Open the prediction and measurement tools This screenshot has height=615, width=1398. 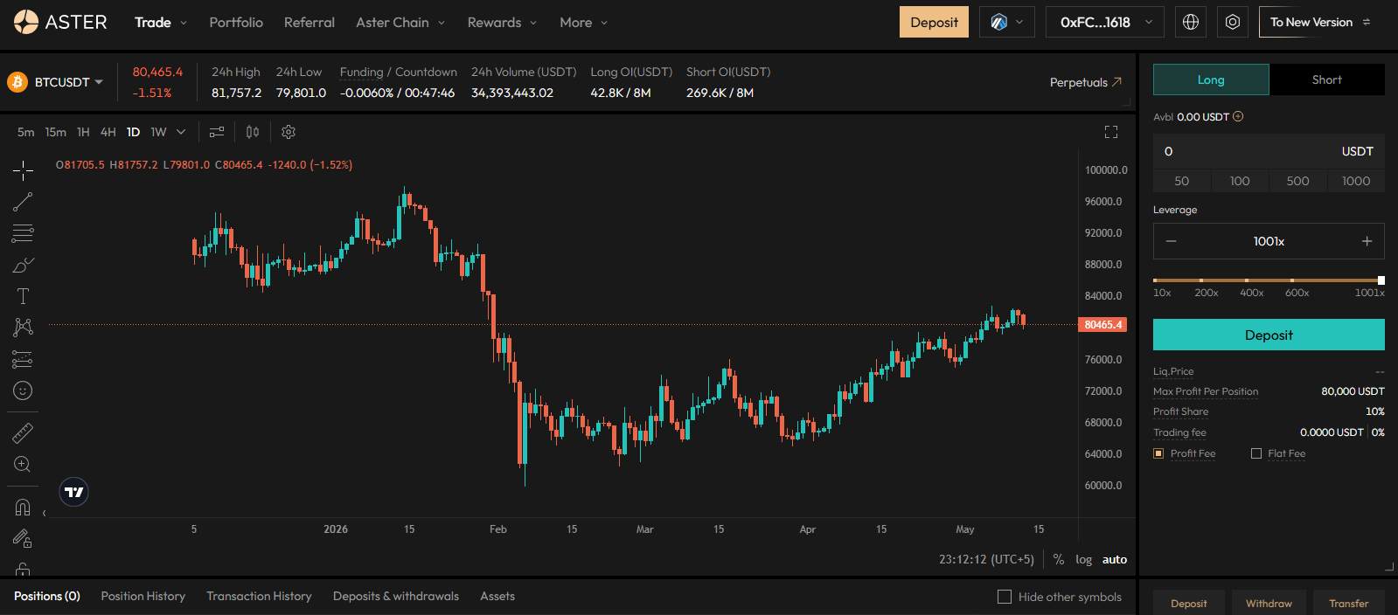[x=23, y=359]
